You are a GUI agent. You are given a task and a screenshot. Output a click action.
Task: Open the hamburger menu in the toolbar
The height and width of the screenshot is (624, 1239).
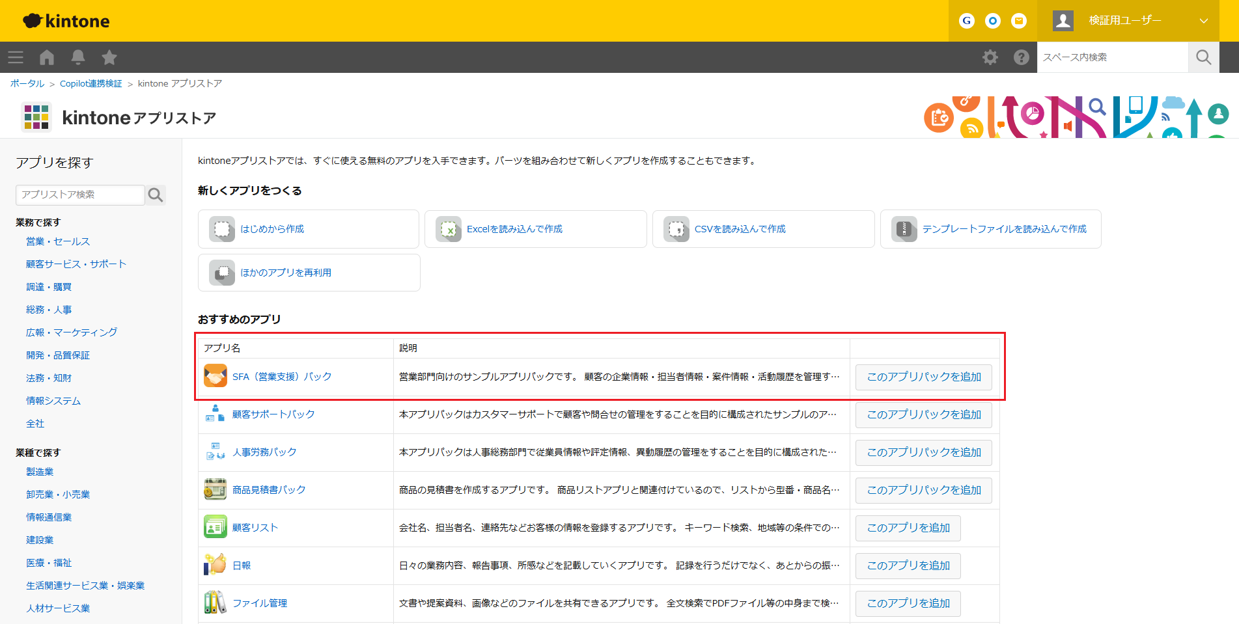[16, 57]
